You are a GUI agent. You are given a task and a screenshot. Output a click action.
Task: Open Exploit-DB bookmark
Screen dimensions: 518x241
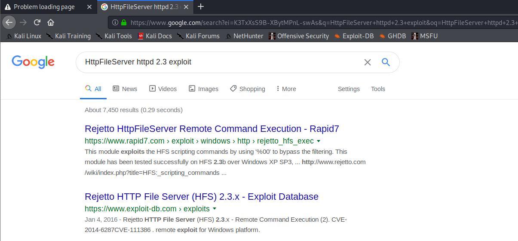pos(354,36)
